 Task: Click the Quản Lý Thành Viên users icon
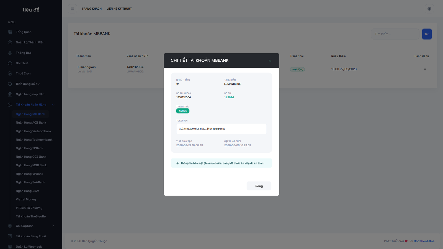[10, 42]
